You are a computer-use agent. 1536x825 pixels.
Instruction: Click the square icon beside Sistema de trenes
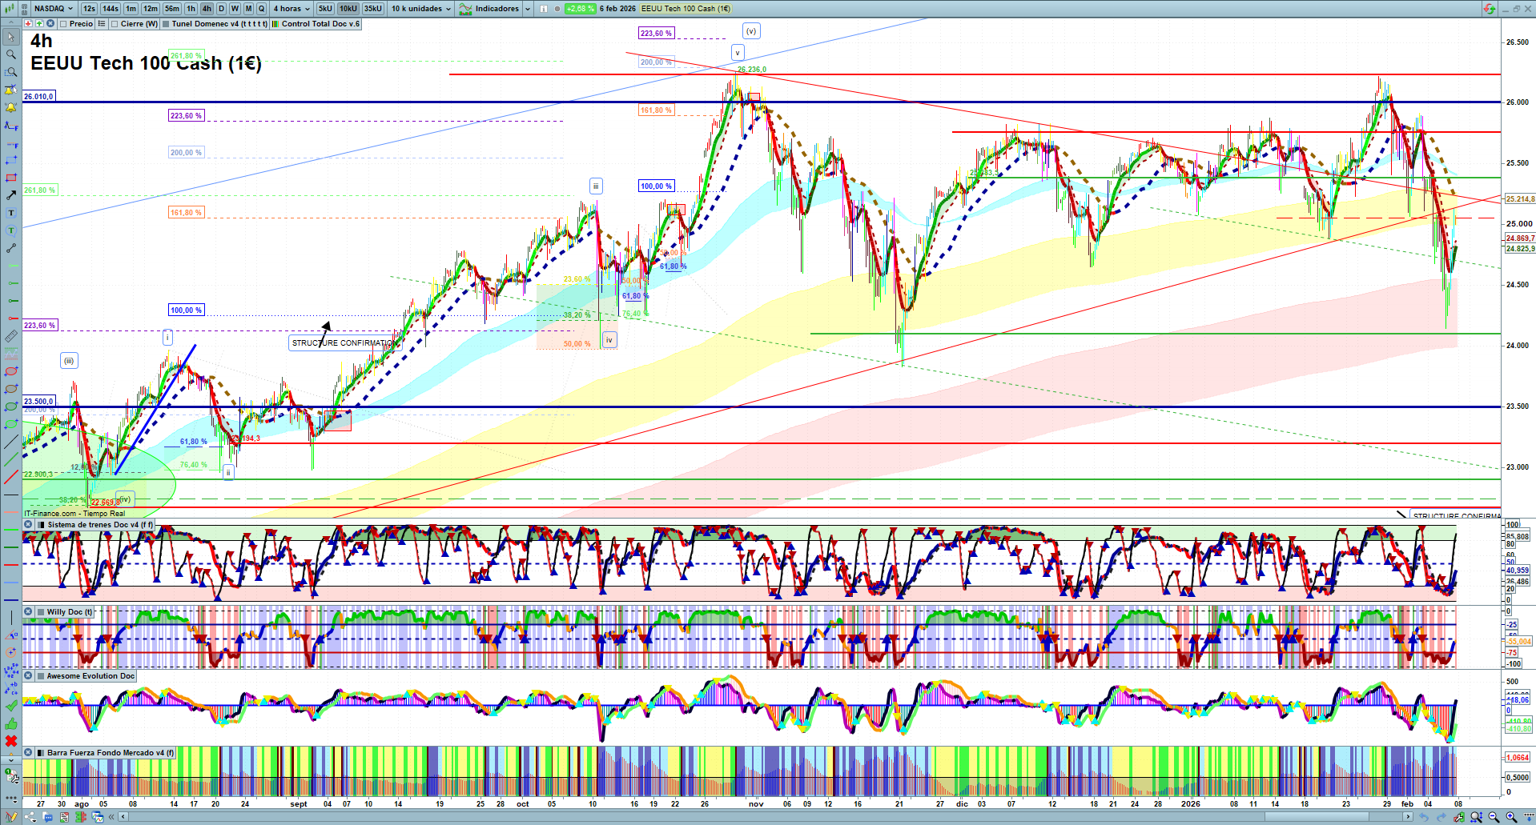(x=41, y=525)
